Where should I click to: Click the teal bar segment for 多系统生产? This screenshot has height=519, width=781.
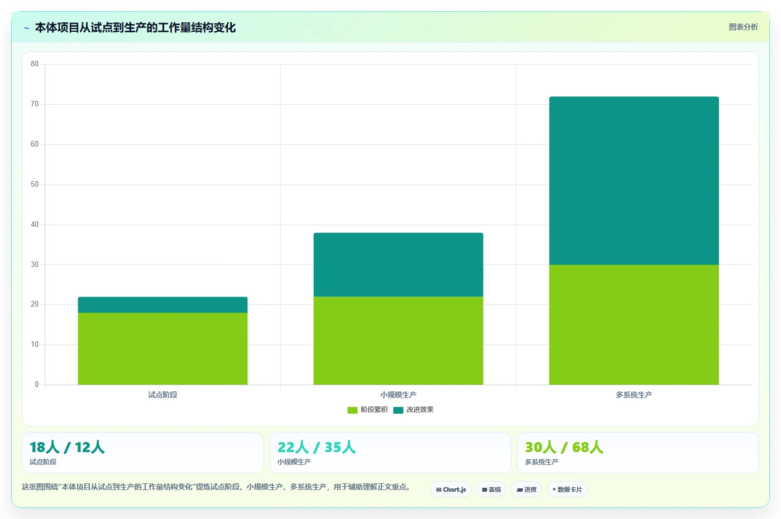(x=634, y=181)
